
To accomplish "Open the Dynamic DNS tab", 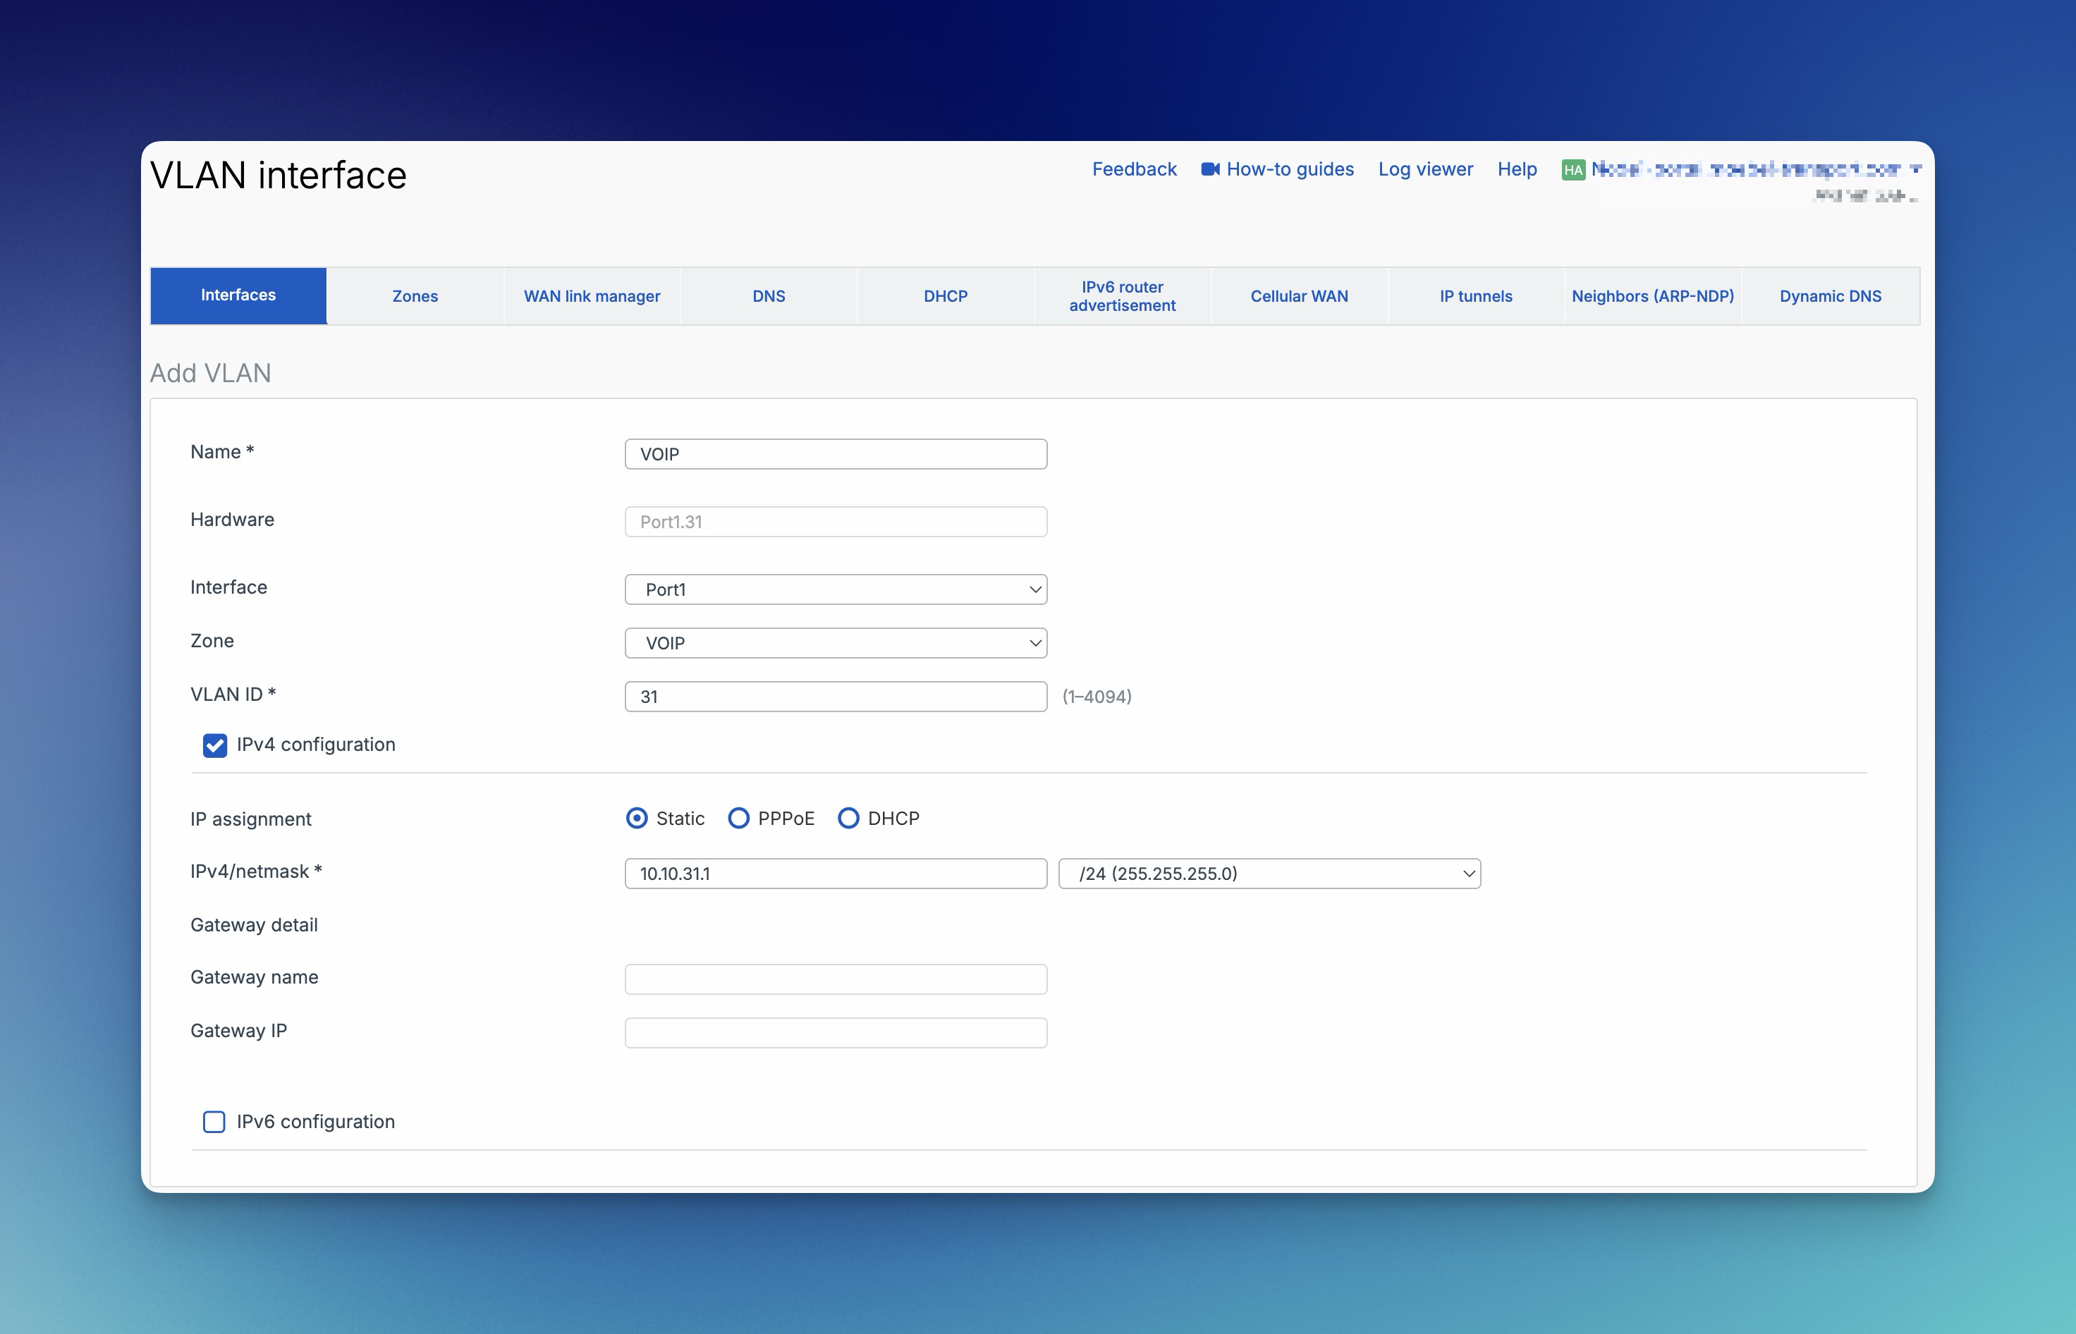I will click(x=1830, y=296).
